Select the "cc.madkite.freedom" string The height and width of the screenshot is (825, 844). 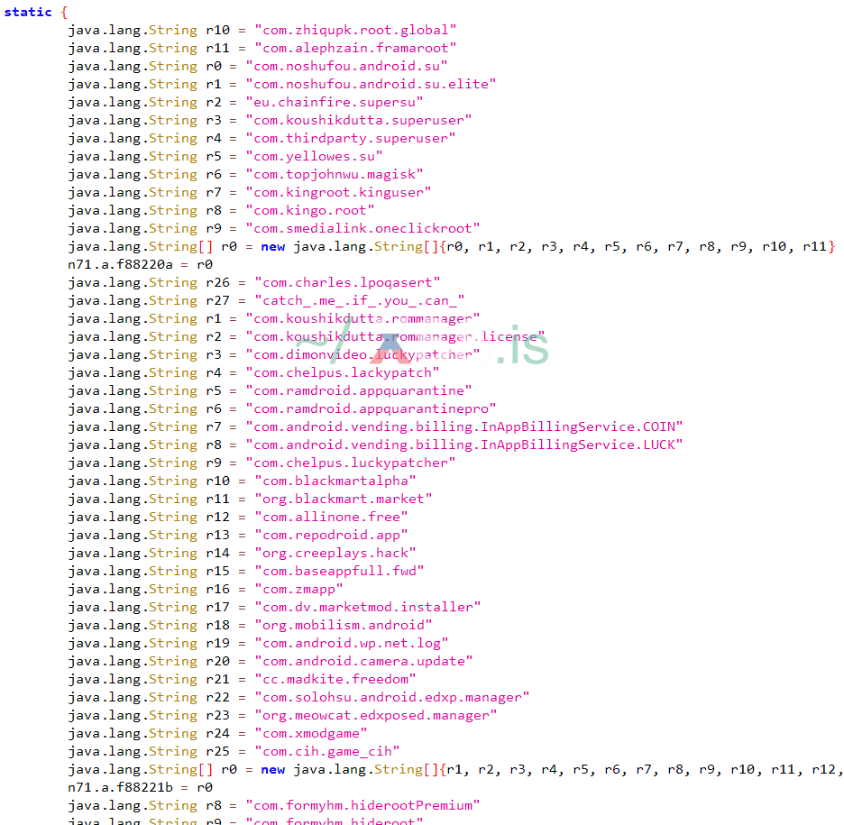335,679
